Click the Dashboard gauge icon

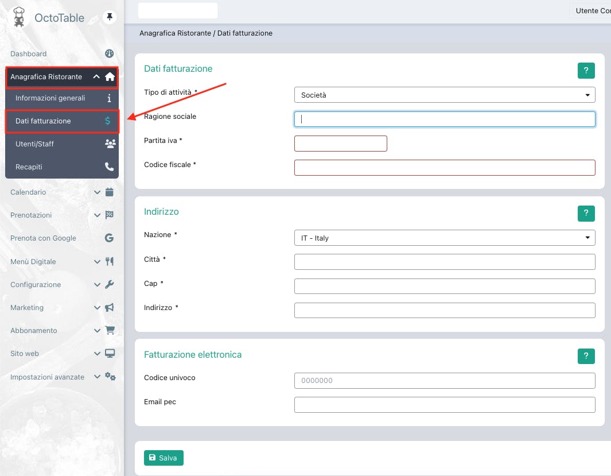tap(110, 53)
